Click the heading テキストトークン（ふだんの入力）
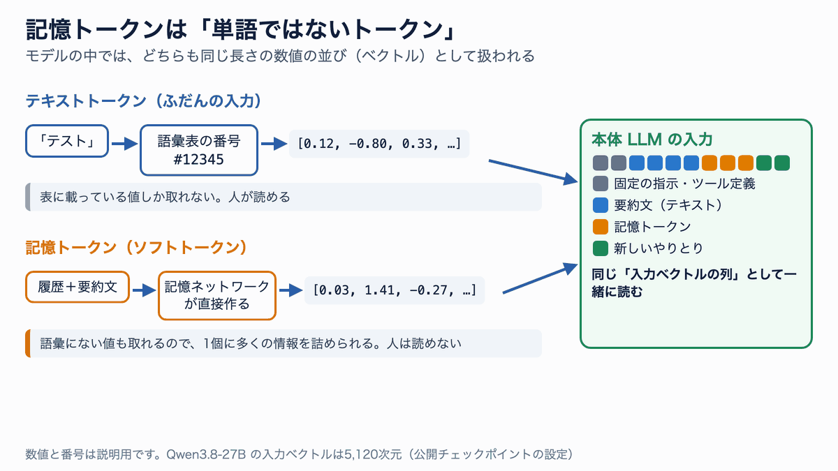 [x=144, y=101]
